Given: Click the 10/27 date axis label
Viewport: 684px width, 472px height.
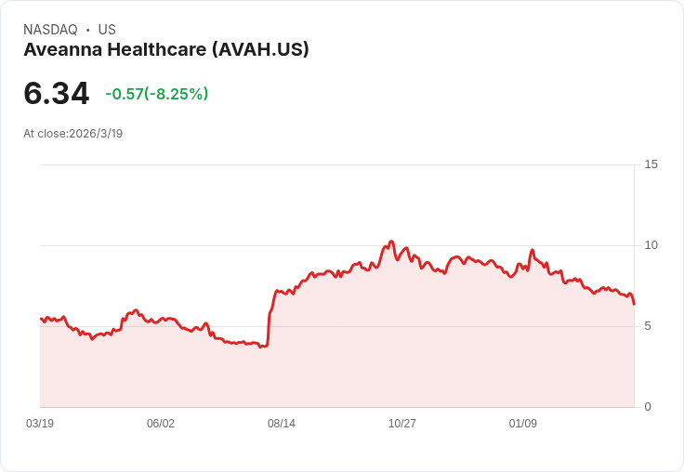Looking at the screenshot, I should click(x=402, y=423).
